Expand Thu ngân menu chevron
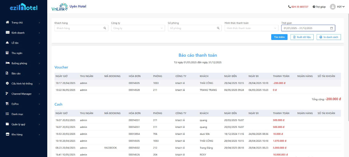The image size is (349, 157). [39, 53]
